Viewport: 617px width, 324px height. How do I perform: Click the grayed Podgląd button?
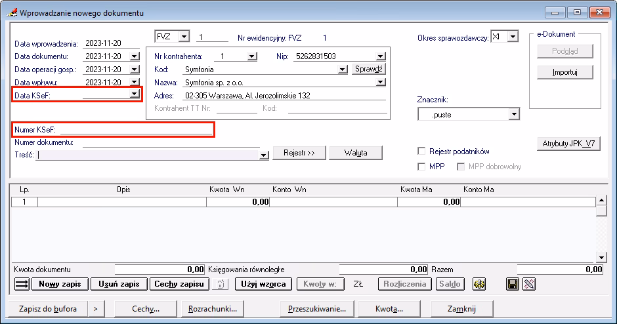(564, 51)
